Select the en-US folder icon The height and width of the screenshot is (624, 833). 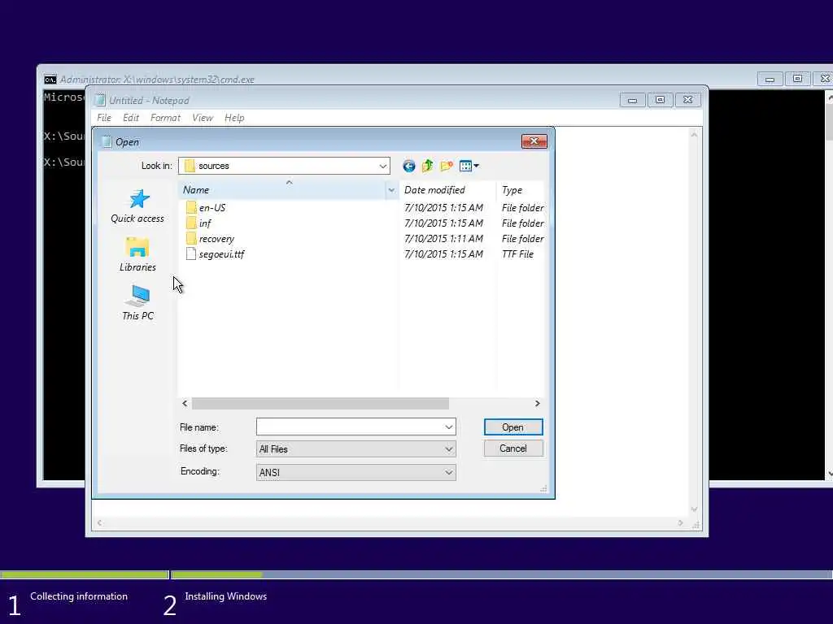click(x=191, y=207)
